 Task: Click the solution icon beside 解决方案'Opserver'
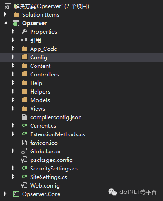pyautogui.click(x=8, y=6)
